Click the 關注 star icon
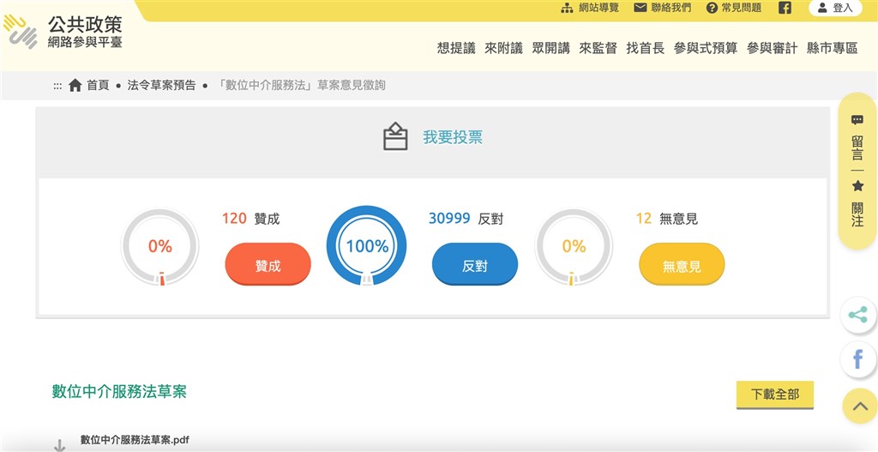 (x=857, y=186)
